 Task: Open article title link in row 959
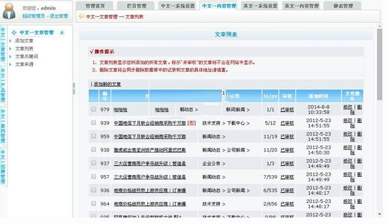pos(150,137)
